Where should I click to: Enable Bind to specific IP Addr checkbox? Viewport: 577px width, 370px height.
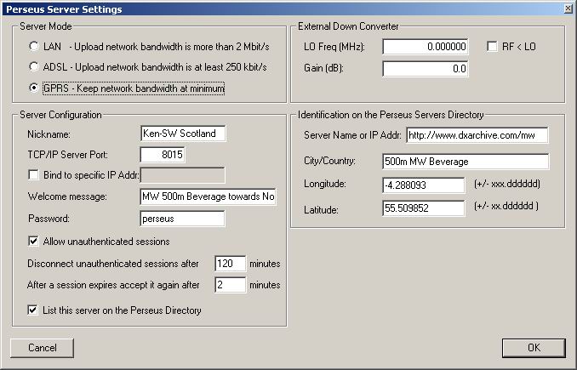(x=33, y=174)
